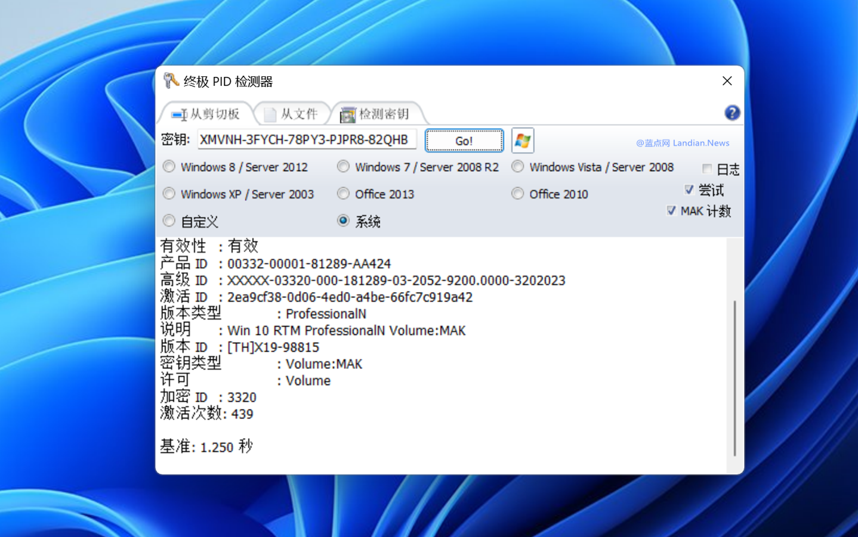Uncheck the 尝试 checkbox
This screenshot has width=858, height=537.
tap(689, 190)
